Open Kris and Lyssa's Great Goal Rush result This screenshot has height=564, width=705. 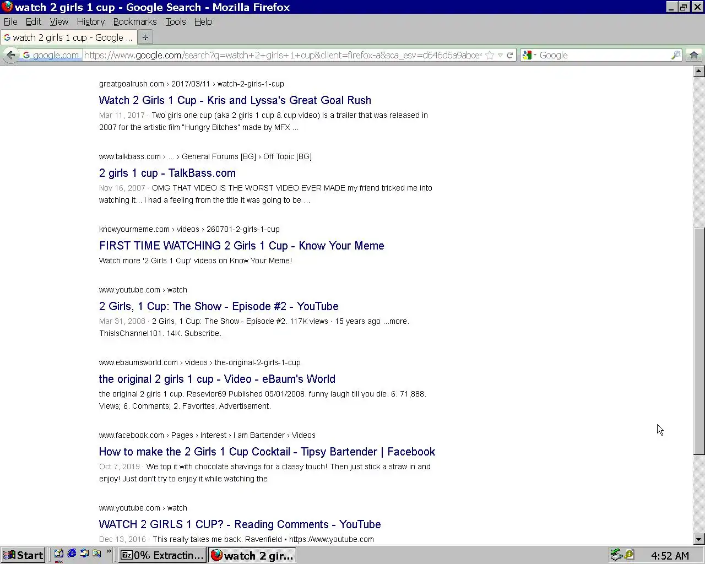pos(235,100)
